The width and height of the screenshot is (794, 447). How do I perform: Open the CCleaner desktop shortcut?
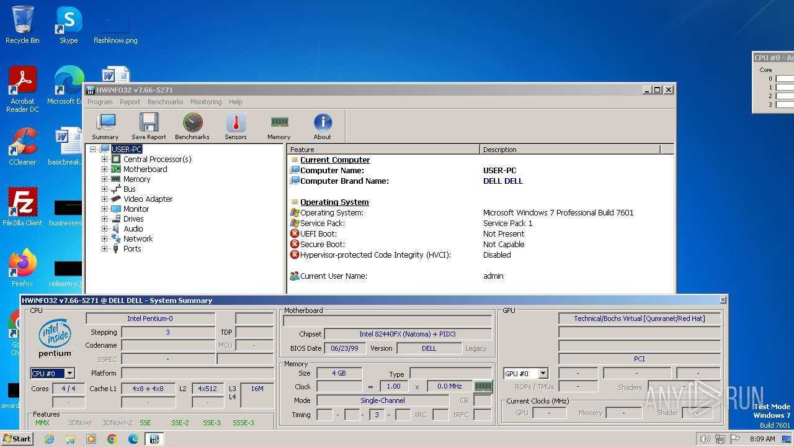[x=22, y=147]
